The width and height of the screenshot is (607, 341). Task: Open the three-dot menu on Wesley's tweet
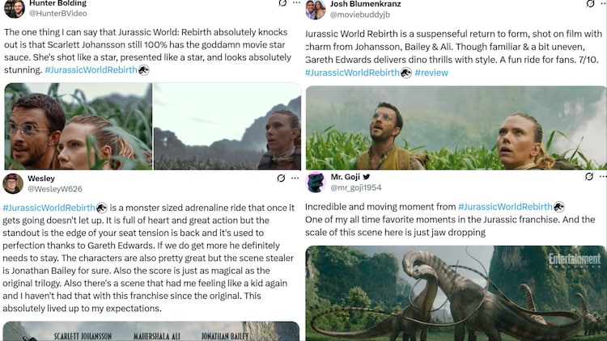coord(295,178)
